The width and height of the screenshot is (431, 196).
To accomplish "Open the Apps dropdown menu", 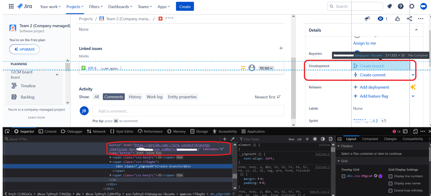I will [x=164, y=6].
